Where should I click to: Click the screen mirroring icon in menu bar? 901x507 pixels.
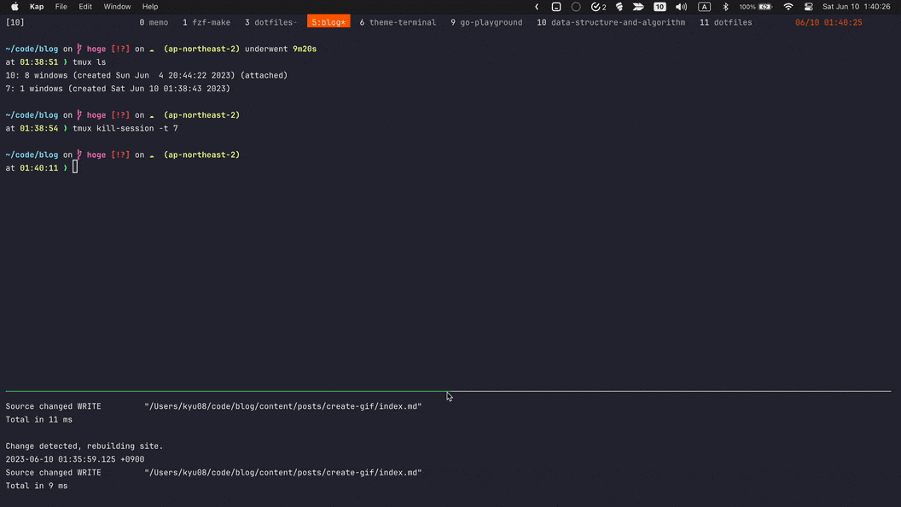tap(556, 6)
